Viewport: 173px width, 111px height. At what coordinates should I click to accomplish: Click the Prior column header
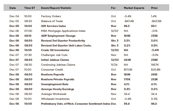(154, 8)
